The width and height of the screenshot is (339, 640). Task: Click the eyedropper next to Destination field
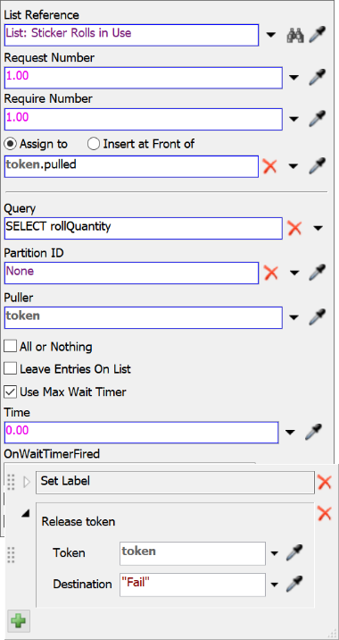coord(294,584)
